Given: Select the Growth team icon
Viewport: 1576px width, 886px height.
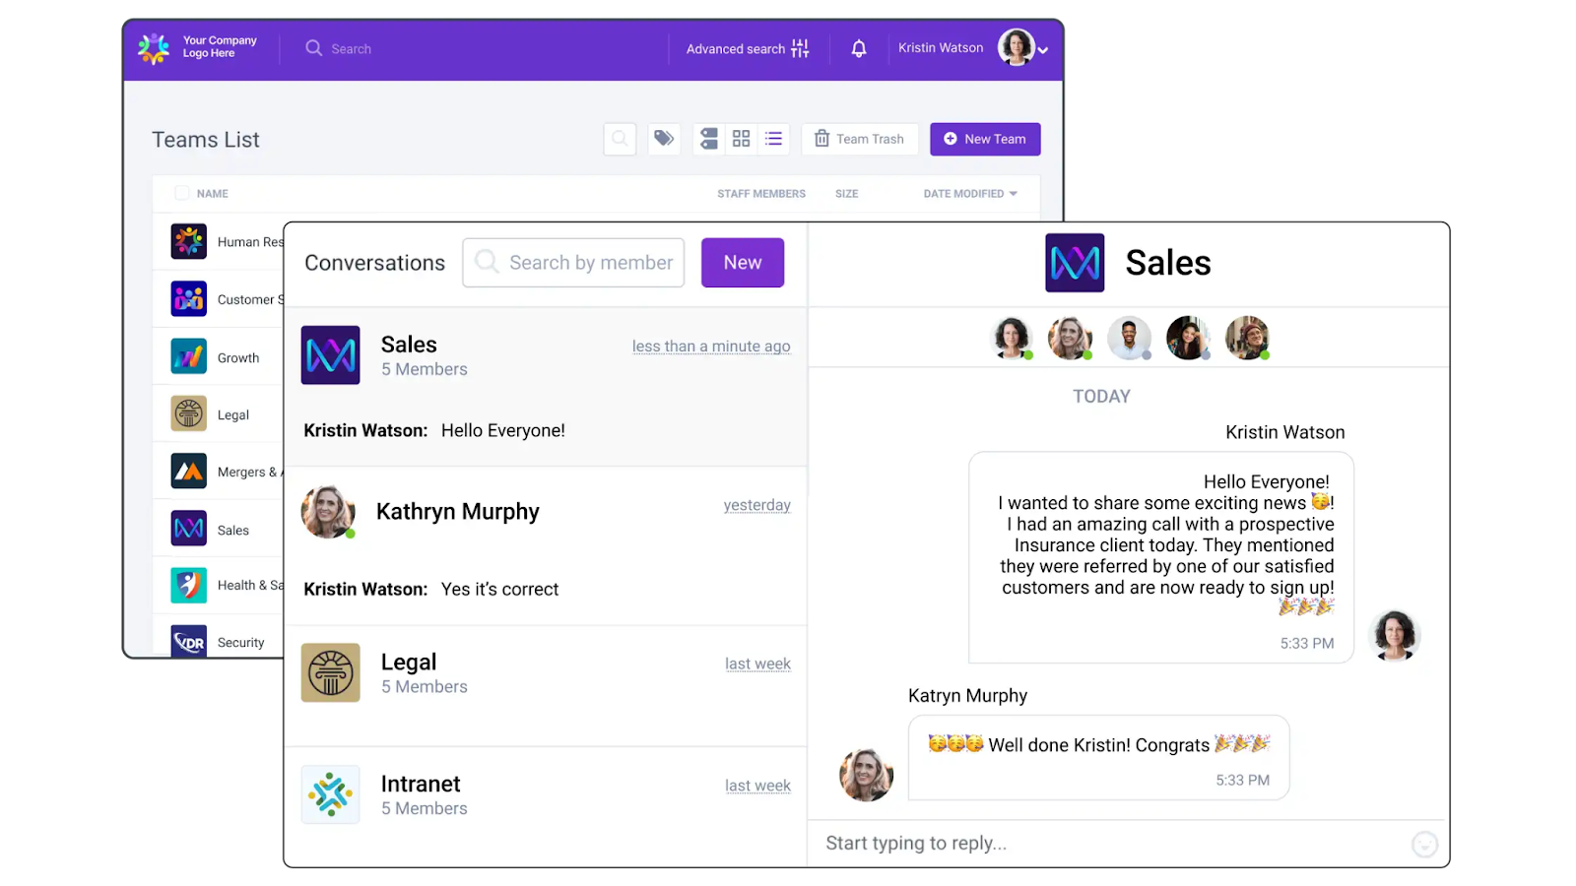Looking at the screenshot, I should point(188,356).
